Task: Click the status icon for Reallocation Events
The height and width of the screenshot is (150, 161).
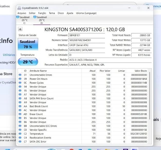Action: (20, 138)
